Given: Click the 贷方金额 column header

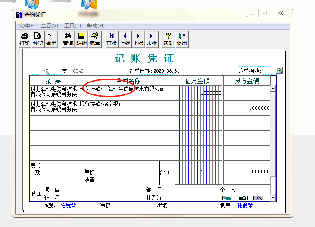Looking at the screenshot, I should point(246,81).
